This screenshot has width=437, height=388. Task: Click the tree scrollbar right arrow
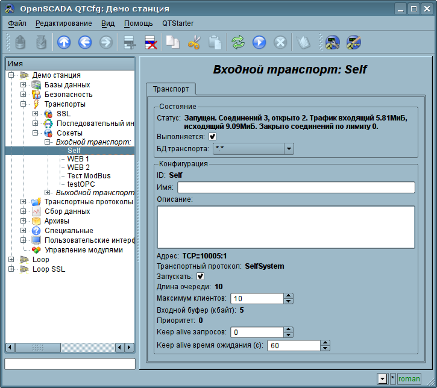tap(129, 348)
